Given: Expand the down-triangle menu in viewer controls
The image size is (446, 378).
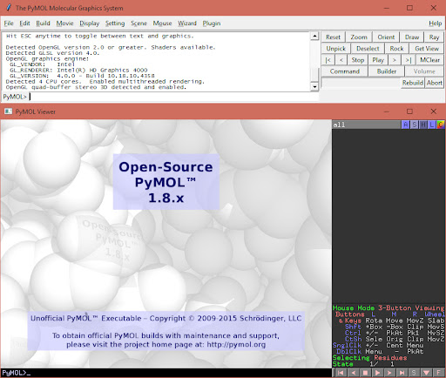Looking at the screenshot, I should coord(426,373).
